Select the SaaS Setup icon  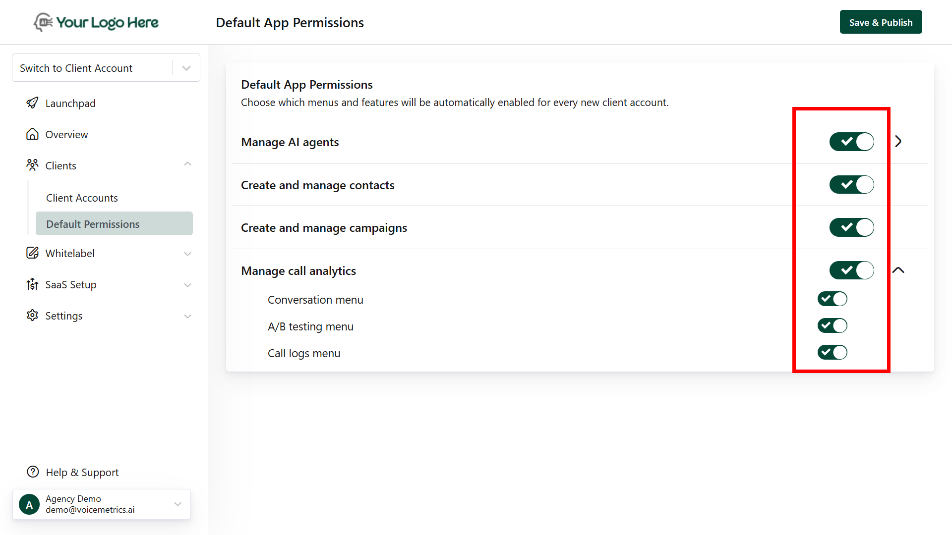point(32,284)
